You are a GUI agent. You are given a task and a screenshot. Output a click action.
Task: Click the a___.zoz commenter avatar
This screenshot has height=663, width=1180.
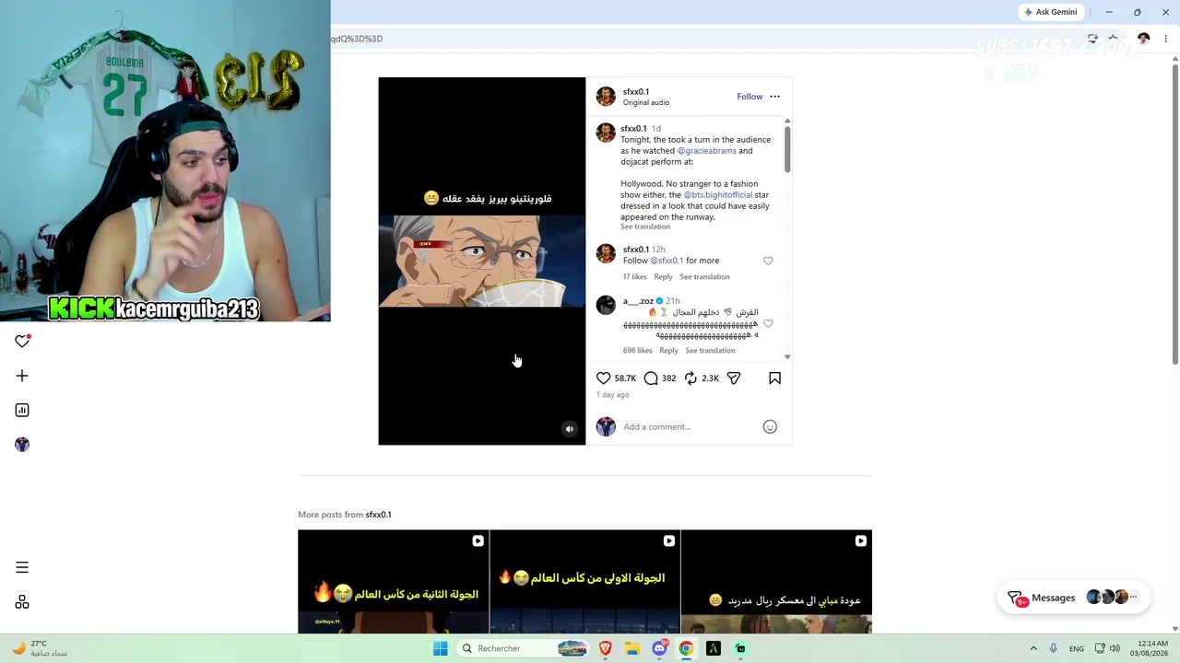(x=606, y=305)
